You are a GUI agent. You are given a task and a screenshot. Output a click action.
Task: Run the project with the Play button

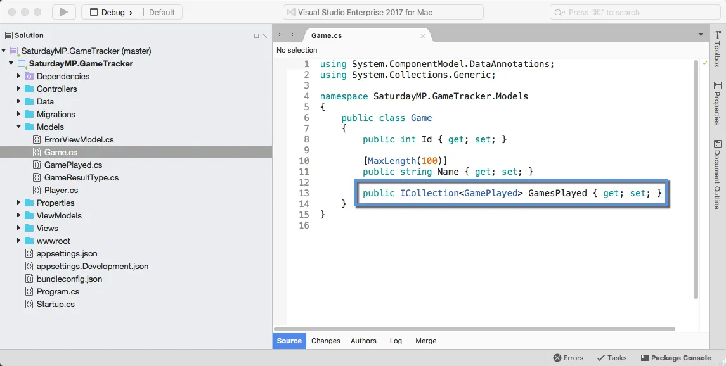64,13
